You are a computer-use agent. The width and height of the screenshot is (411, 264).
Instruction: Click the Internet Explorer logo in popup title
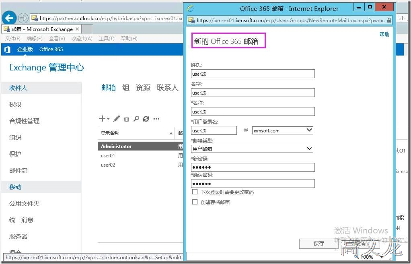pos(190,8)
